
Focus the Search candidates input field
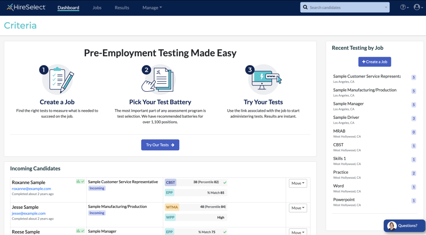344,8
